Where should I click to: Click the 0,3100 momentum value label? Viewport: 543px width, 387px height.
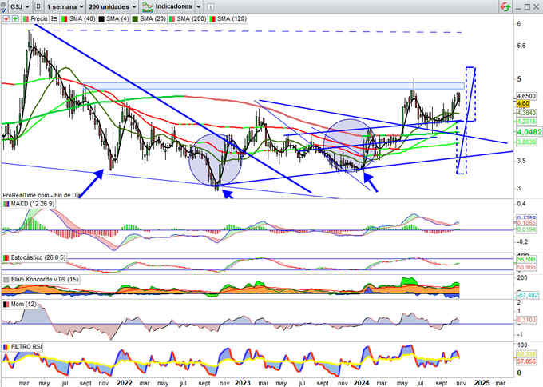tap(526, 319)
